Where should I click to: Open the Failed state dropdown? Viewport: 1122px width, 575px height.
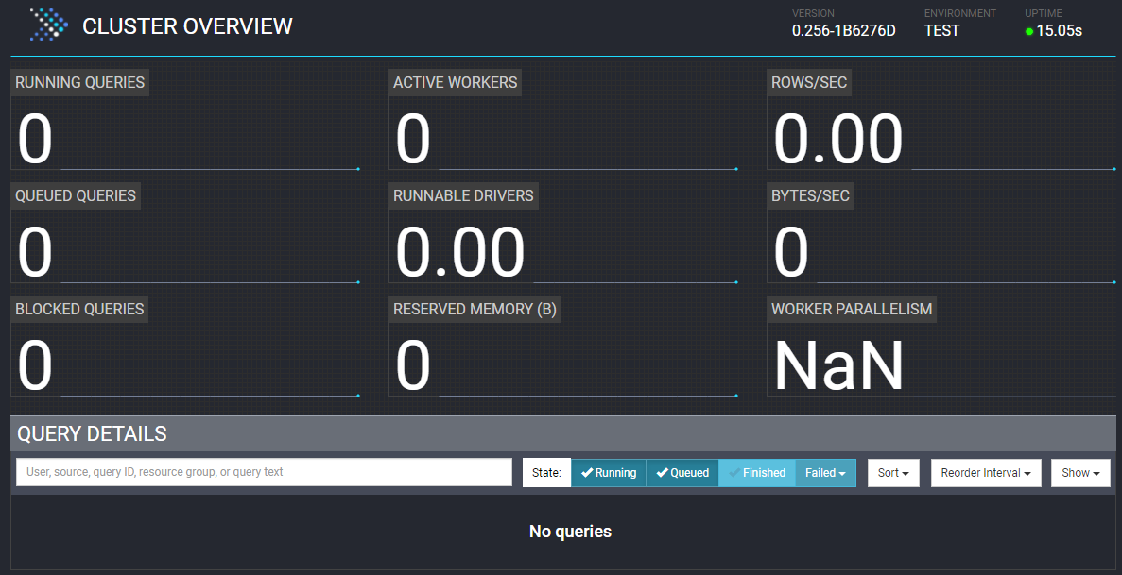[825, 473]
